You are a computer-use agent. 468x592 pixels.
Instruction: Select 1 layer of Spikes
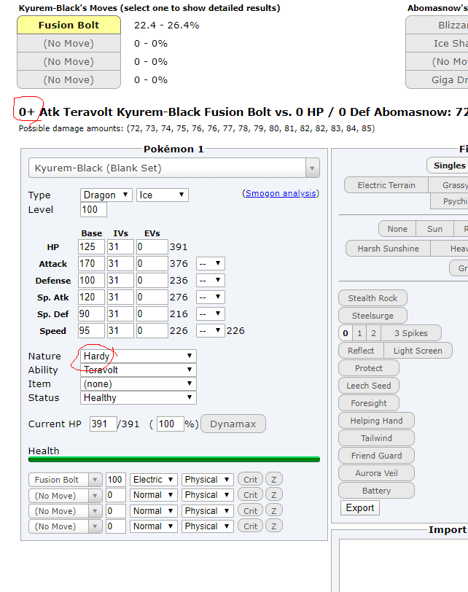click(359, 333)
